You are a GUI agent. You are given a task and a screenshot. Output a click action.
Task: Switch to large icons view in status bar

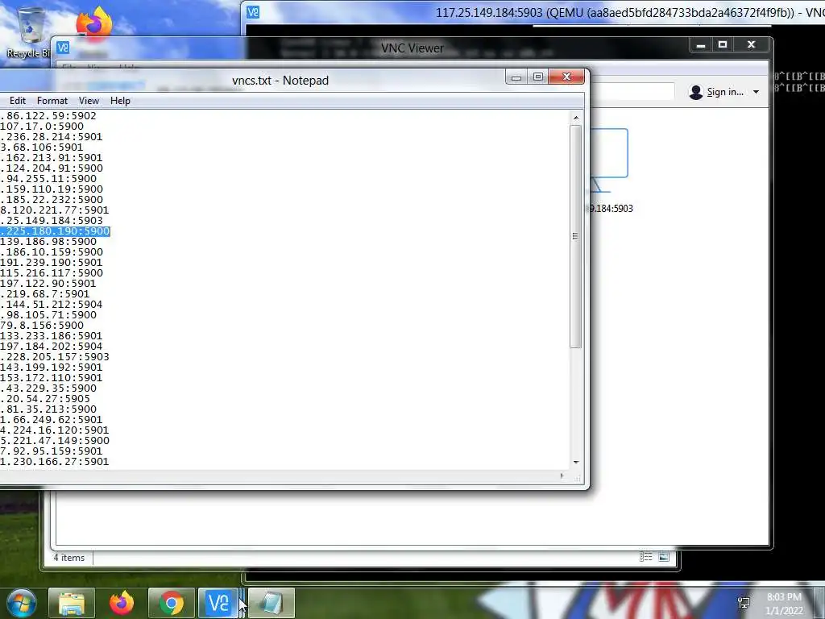[664, 557]
